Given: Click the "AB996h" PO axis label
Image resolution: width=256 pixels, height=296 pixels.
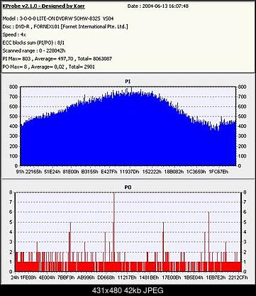Looking at the screenshot, I should coord(87,278).
